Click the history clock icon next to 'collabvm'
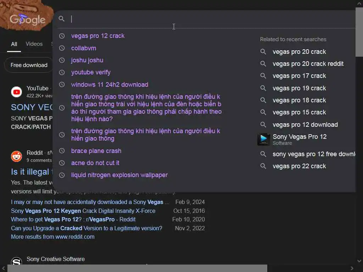 coord(62,48)
